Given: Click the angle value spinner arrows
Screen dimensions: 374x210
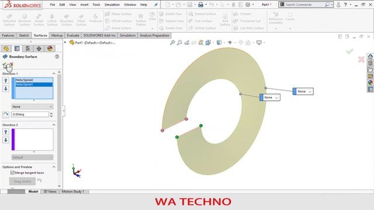Looking at the screenshot, I should (x=51, y=114).
